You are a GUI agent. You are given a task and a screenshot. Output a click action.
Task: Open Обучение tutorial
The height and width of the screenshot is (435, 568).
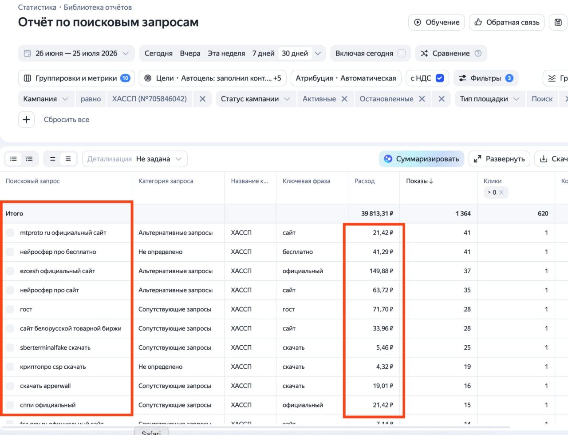tap(437, 22)
